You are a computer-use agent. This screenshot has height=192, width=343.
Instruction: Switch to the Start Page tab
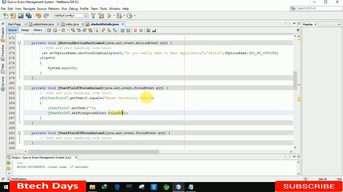pos(14,24)
